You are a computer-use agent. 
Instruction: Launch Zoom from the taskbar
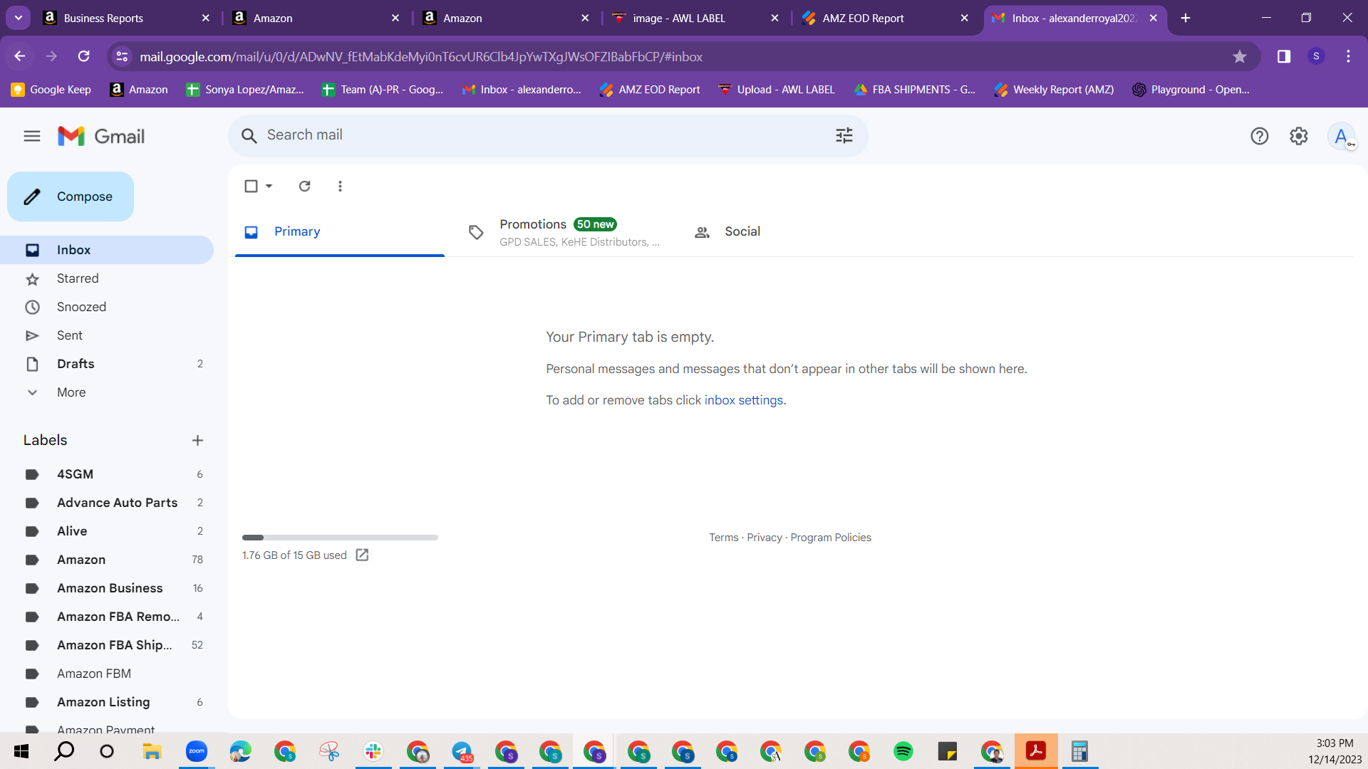(x=196, y=751)
